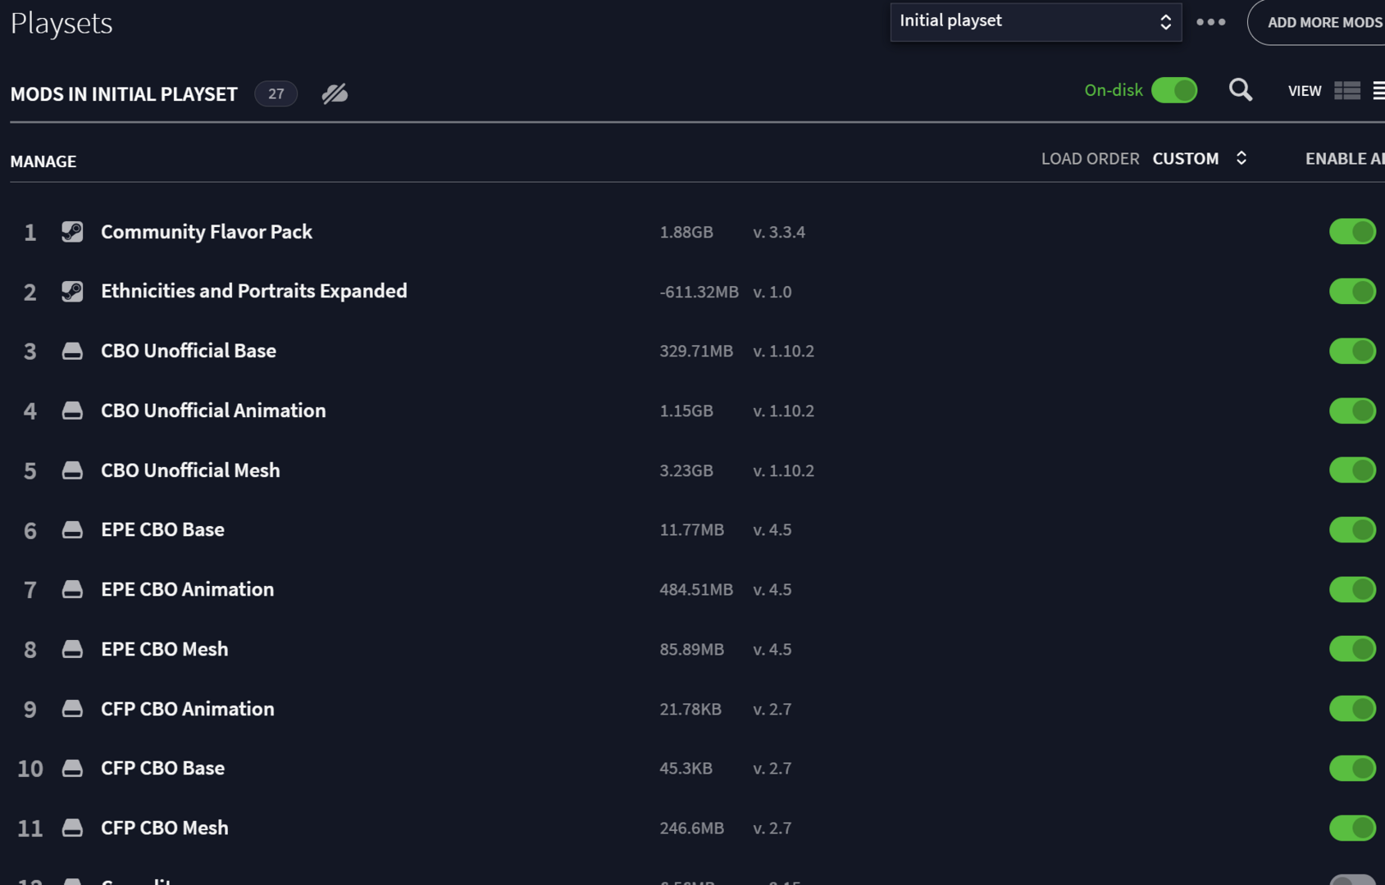Click the VIEW label
The height and width of the screenshot is (885, 1385).
[x=1305, y=91]
